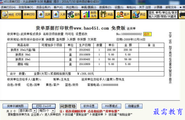Viewport: 185px width, 120px height.
Task: Click the 问题帮助 button
Action: click(x=68, y=106)
